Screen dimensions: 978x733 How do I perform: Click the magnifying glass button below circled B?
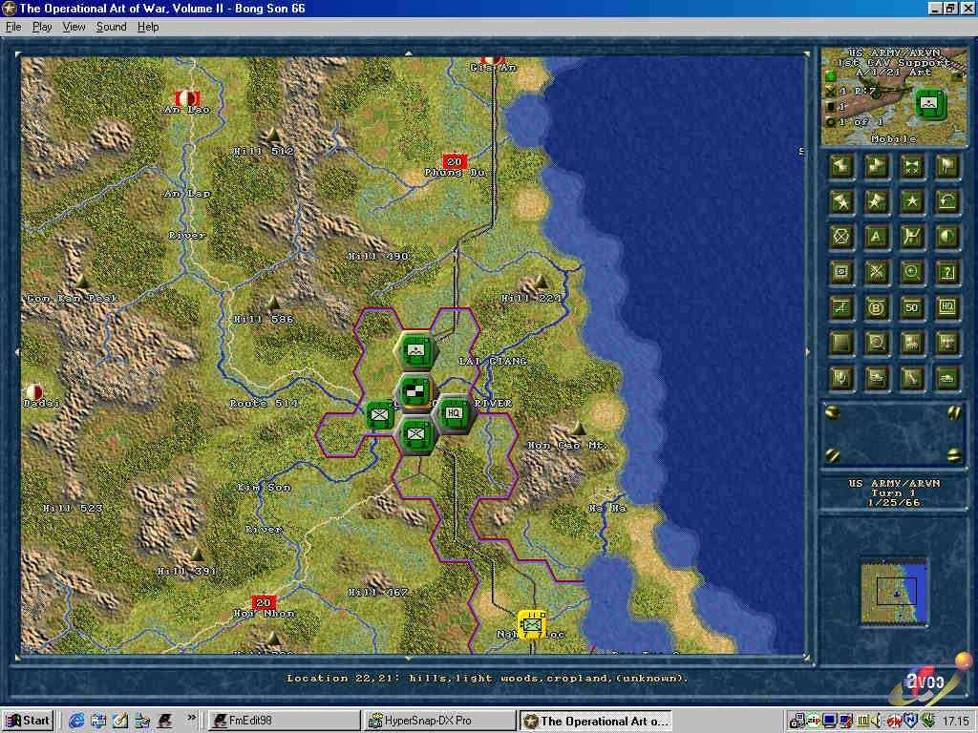click(x=877, y=343)
